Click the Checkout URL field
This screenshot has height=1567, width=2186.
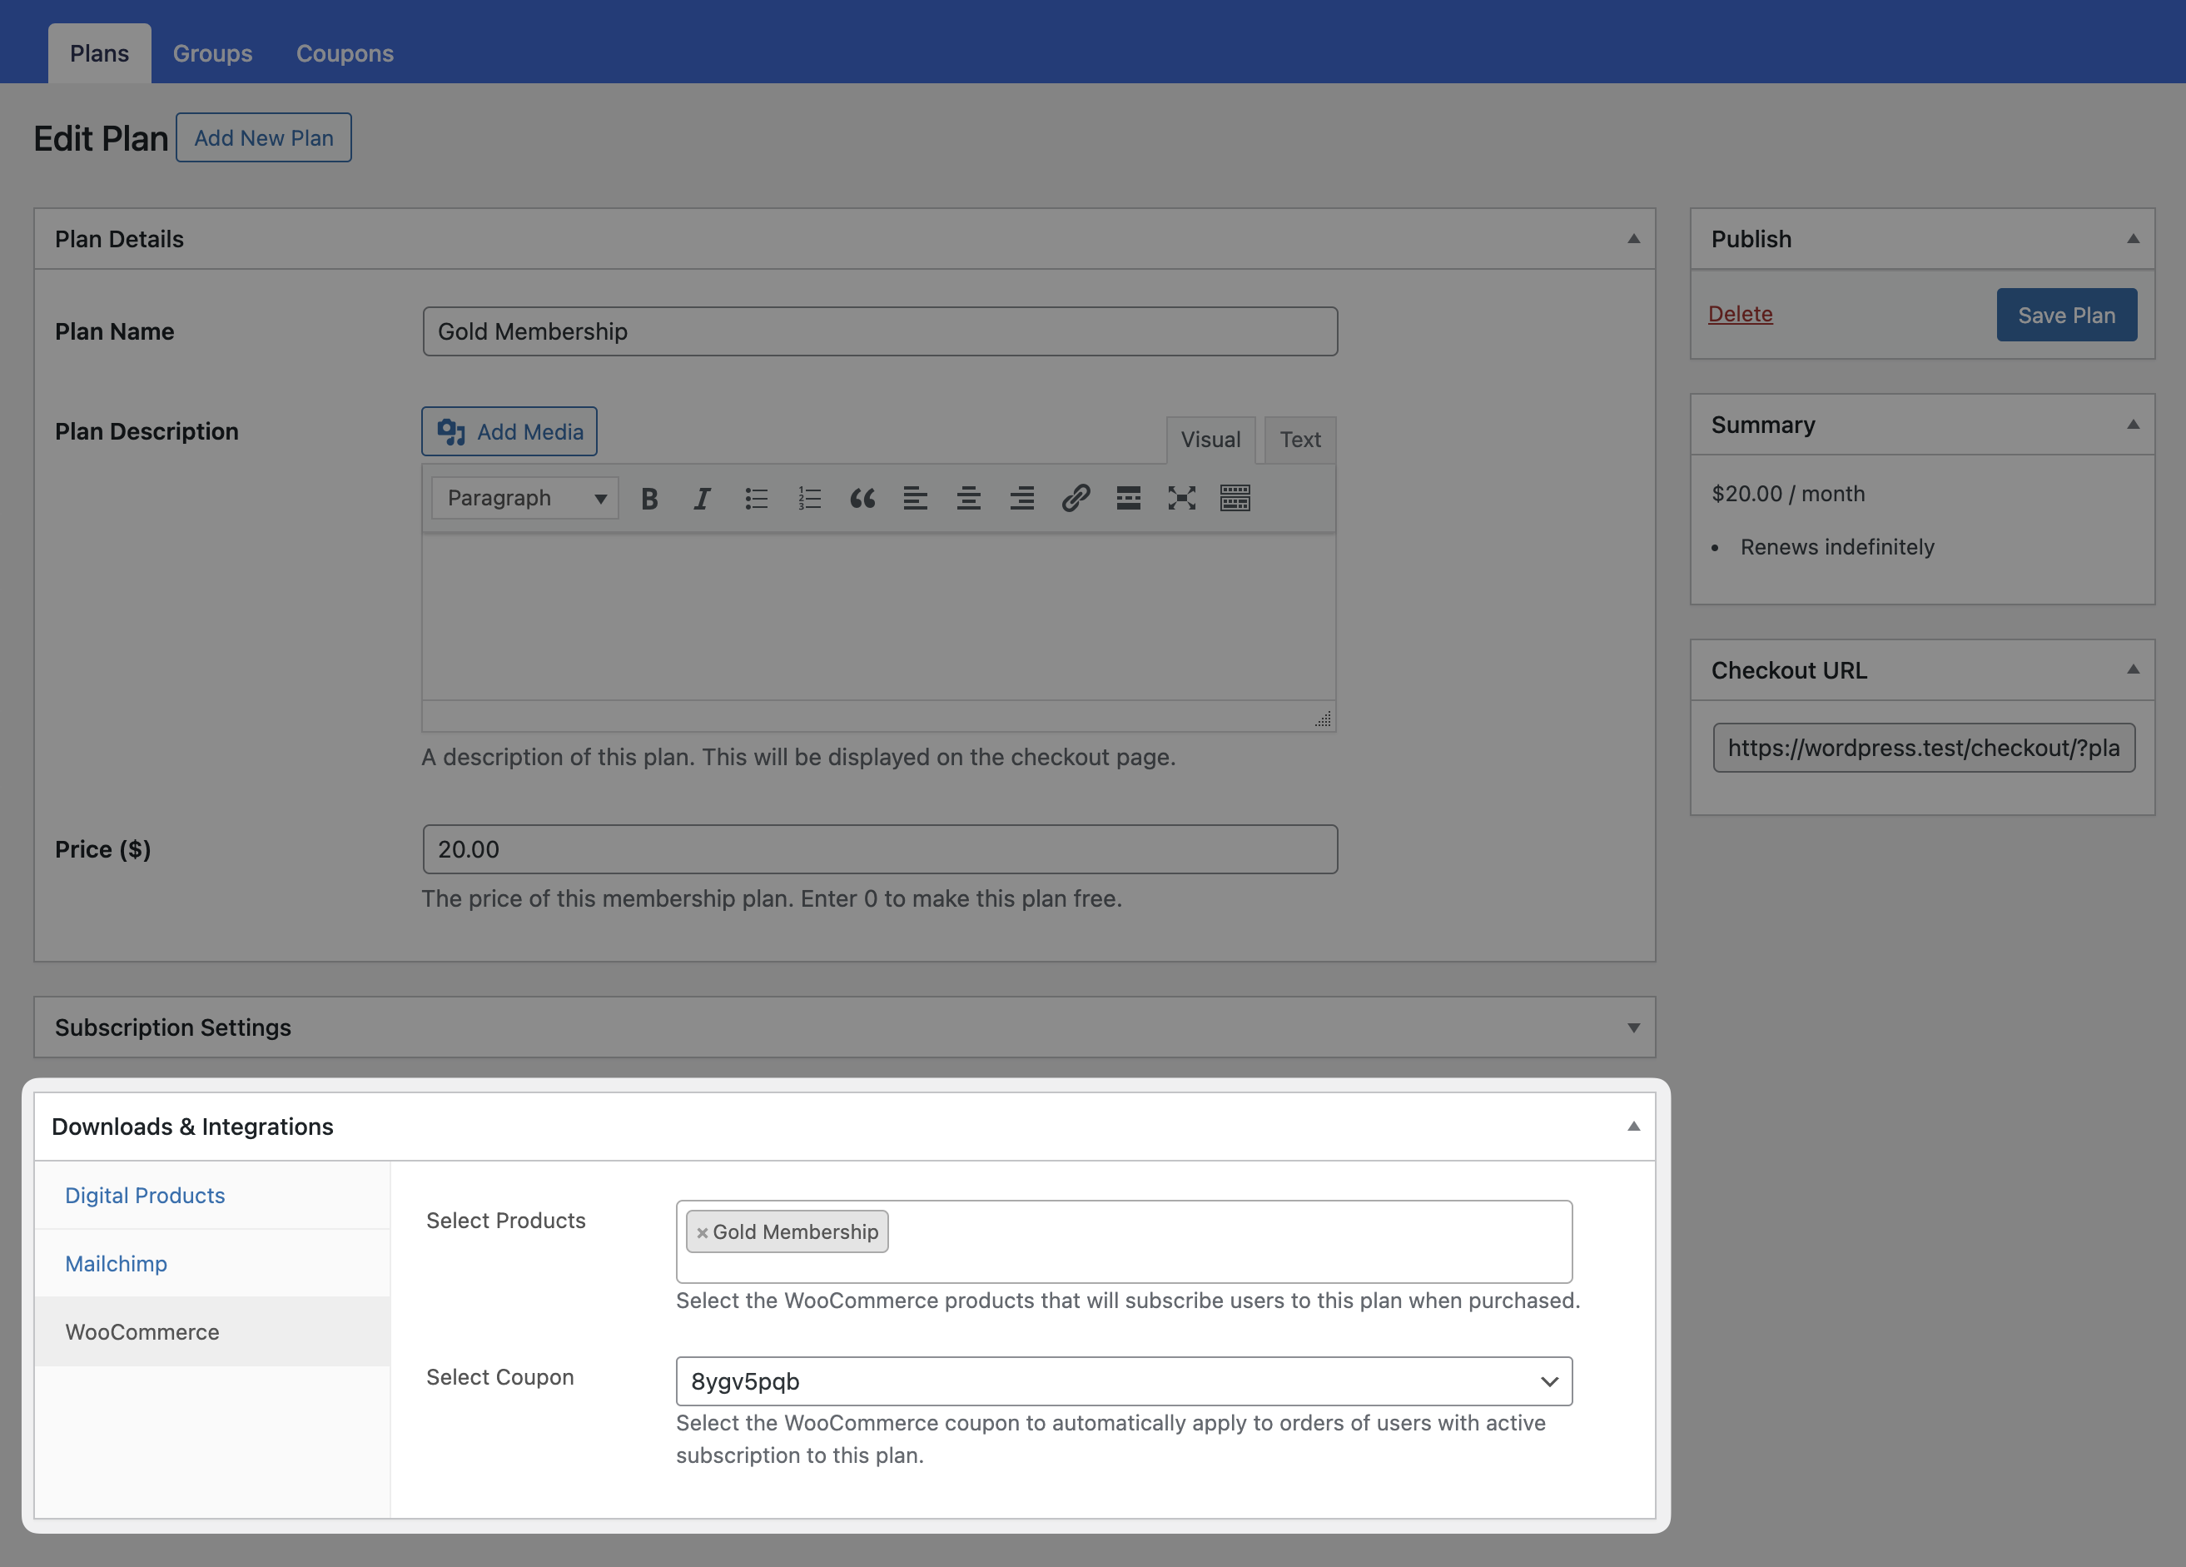(x=1924, y=749)
